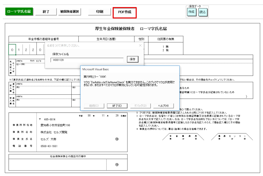Click the PDF作成 button

[125, 12]
